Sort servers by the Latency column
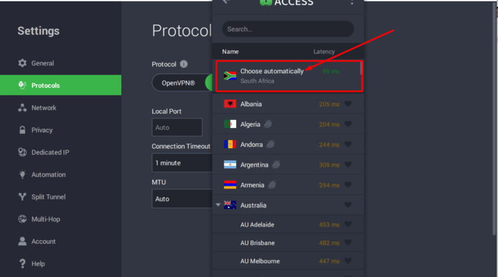The height and width of the screenshot is (277, 498). click(324, 51)
